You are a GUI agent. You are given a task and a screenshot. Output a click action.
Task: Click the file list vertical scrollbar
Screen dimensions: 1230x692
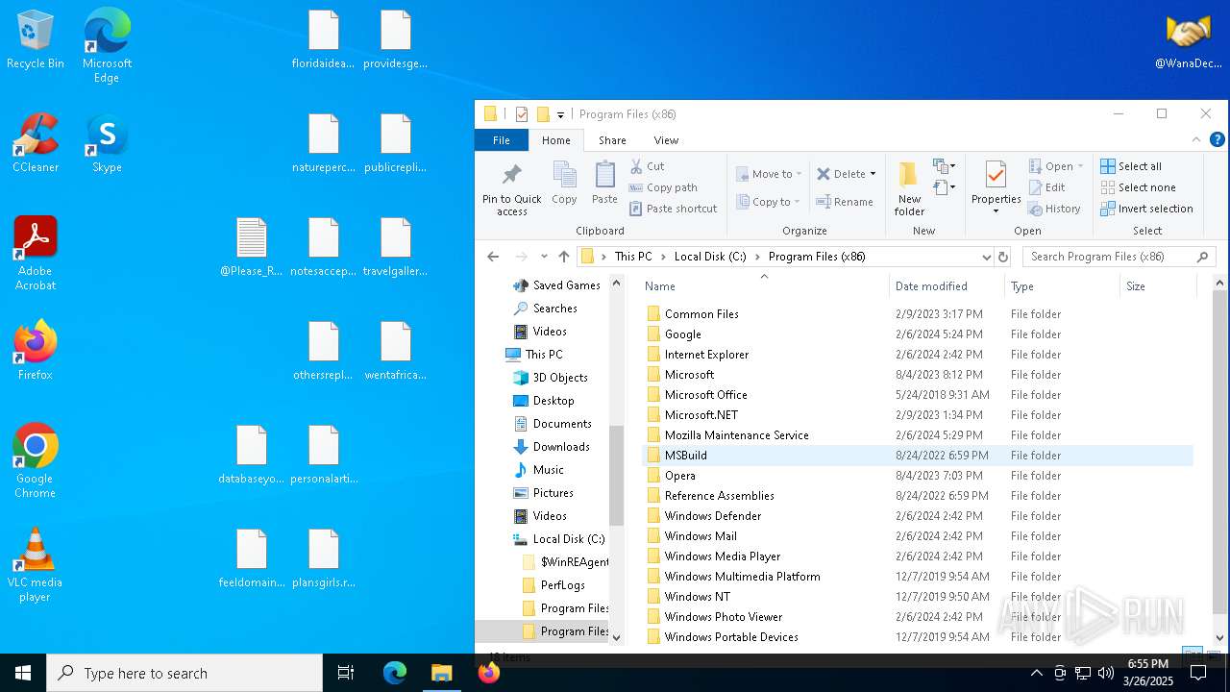point(1220,452)
